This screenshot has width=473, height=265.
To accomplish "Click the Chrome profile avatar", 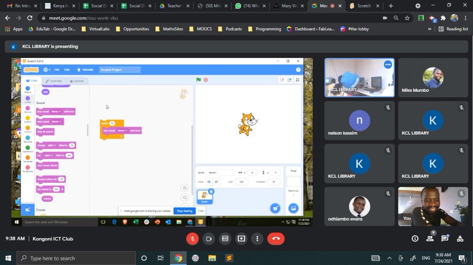I will tap(454, 18).
